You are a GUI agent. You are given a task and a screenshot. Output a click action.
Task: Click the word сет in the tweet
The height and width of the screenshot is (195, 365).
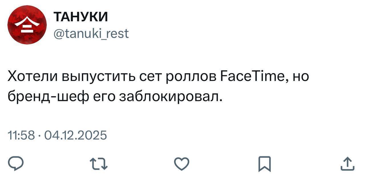[153, 77]
